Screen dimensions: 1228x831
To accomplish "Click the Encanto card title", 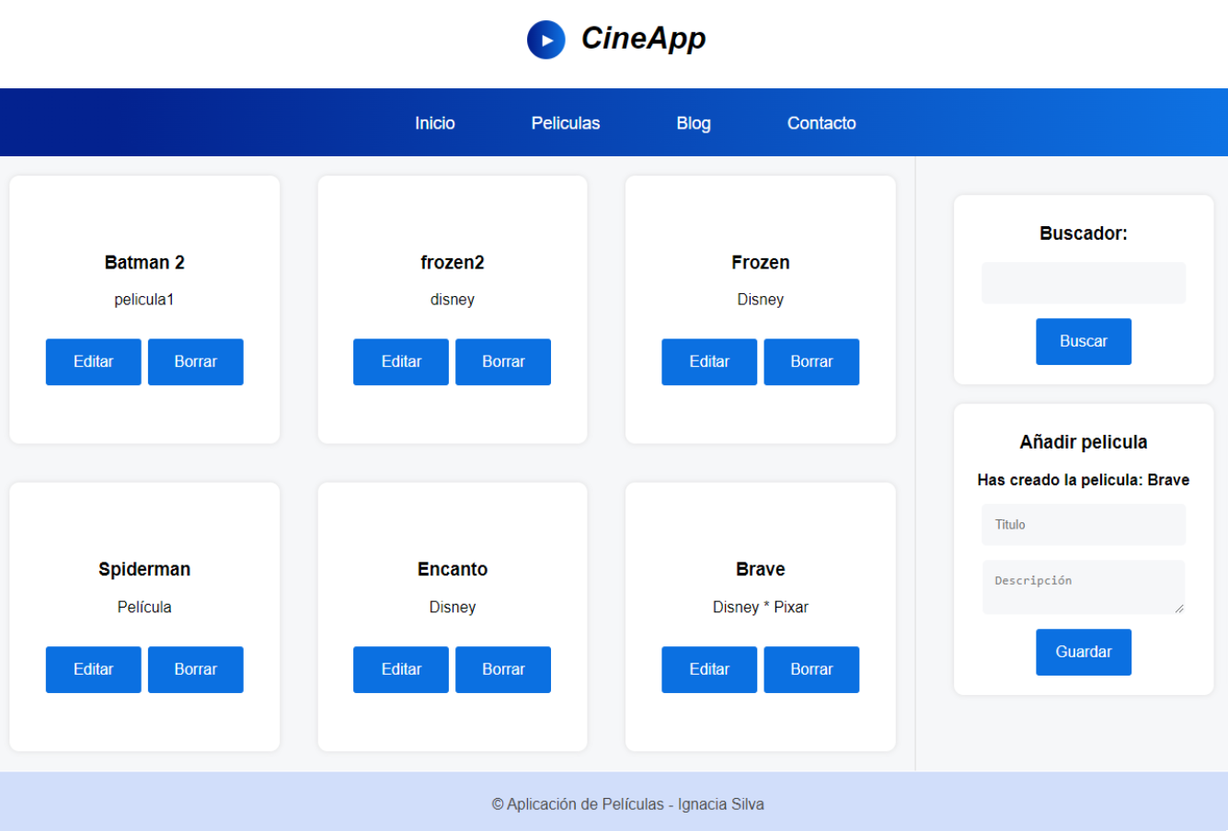I will 453,569.
